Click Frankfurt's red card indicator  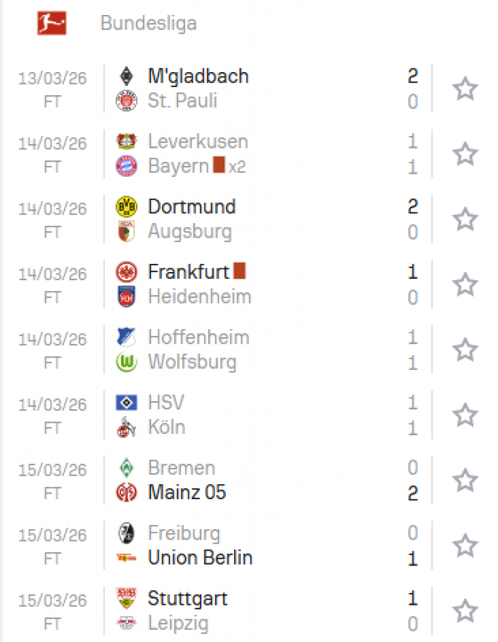point(240,271)
